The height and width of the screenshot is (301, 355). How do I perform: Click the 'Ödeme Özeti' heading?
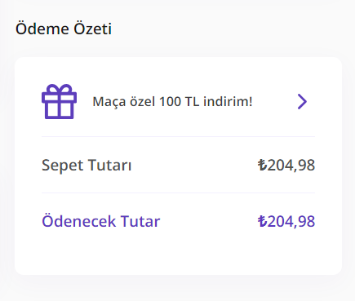pyautogui.click(x=64, y=29)
